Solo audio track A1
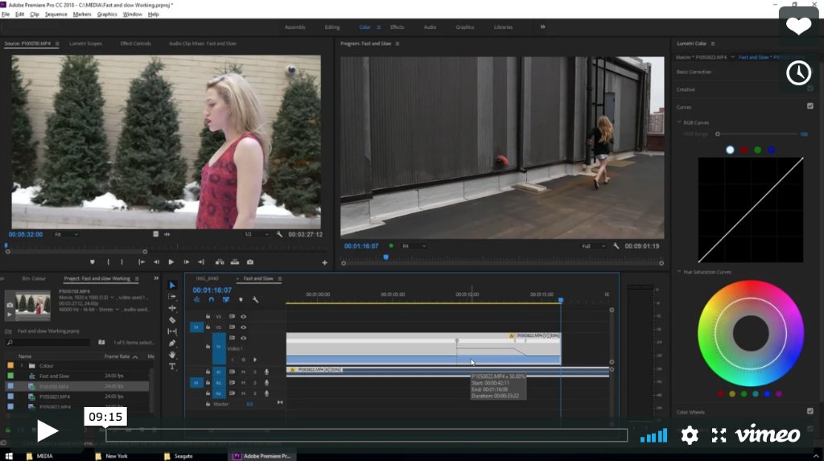 [x=255, y=372]
